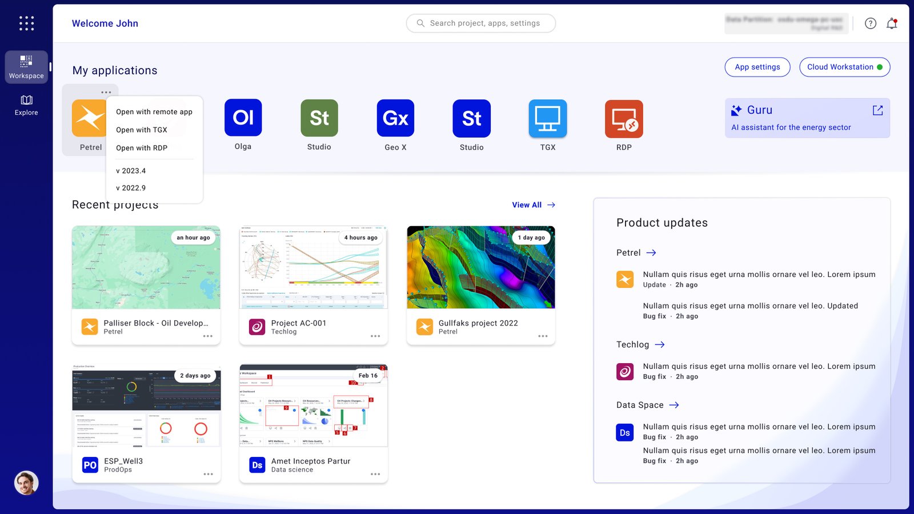Click the notifications bell icon
Screen dimensions: 914x514
pyautogui.click(x=891, y=23)
